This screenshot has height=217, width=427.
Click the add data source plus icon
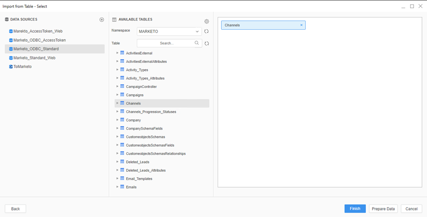click(x=102, y=20)
